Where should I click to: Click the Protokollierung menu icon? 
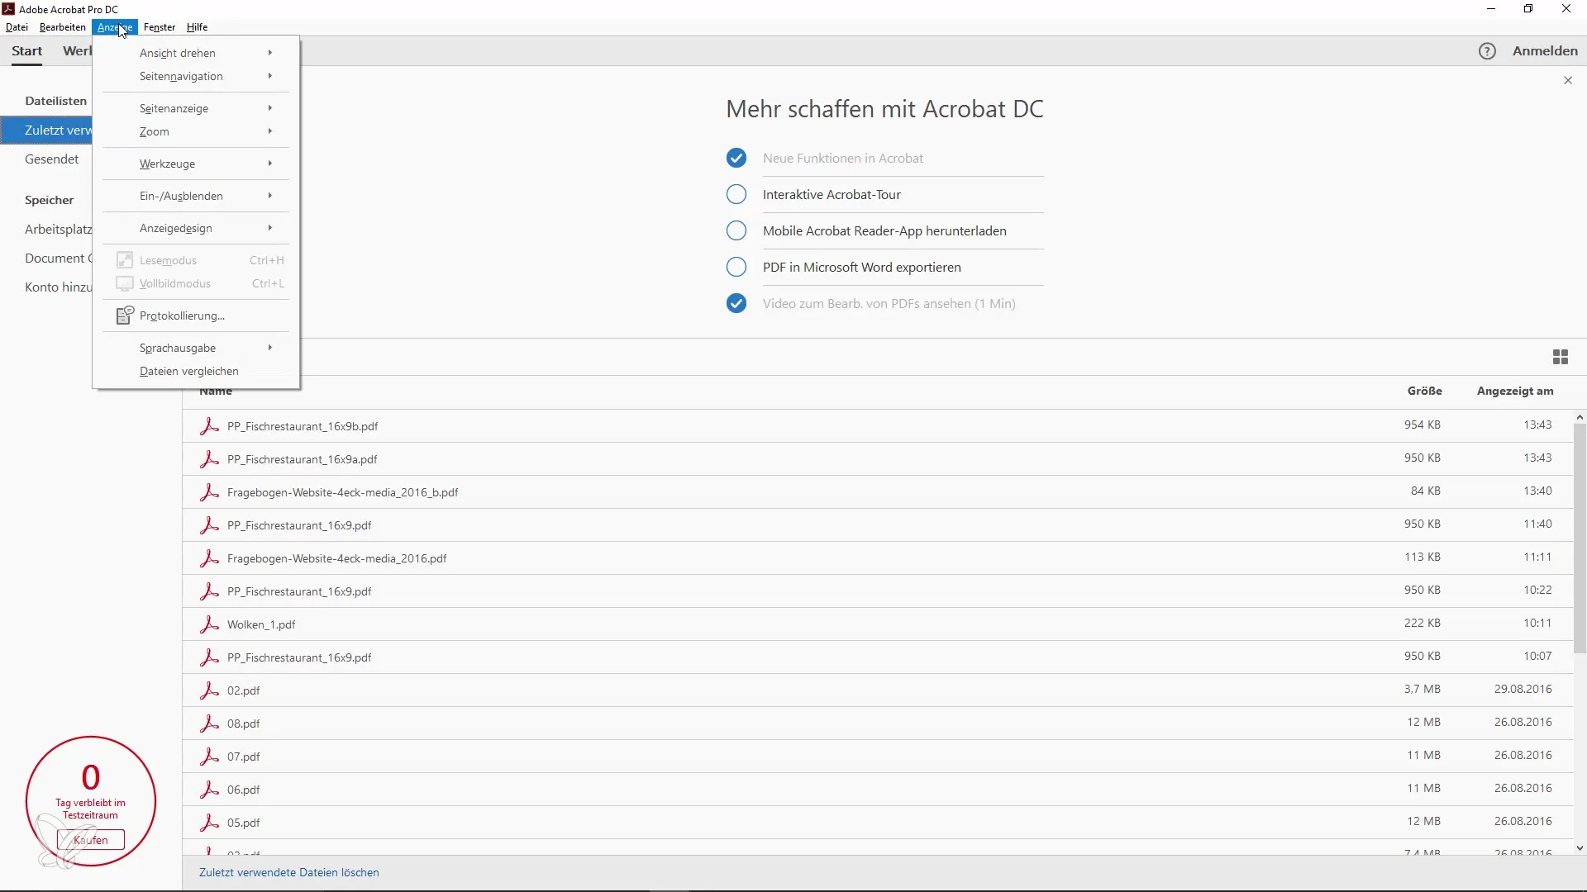(x=125, y=316)
